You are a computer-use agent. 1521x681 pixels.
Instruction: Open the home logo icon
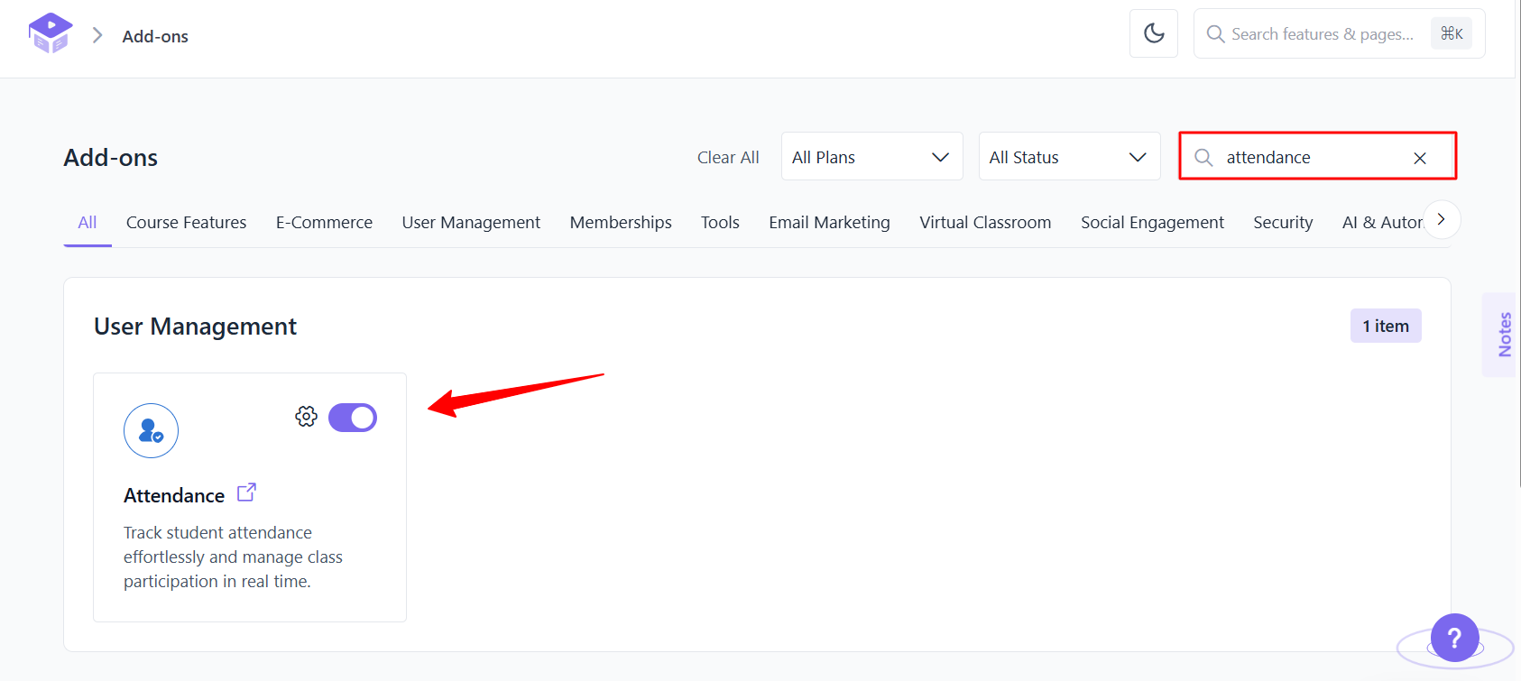50,33
